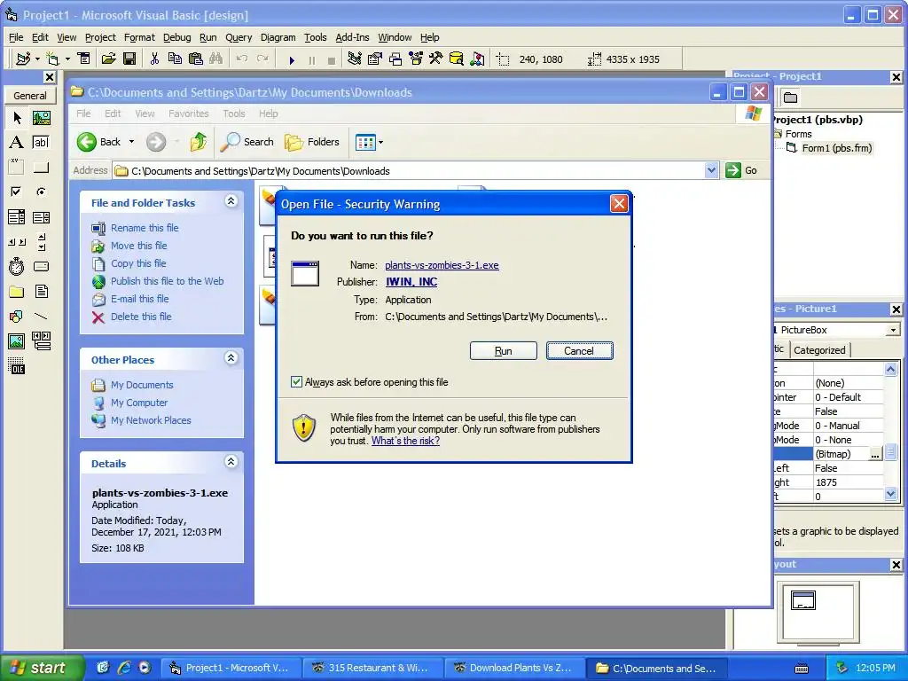Select the TextBox control tool
The width and height of the screenshot is (908, 681).
point(41,143)
